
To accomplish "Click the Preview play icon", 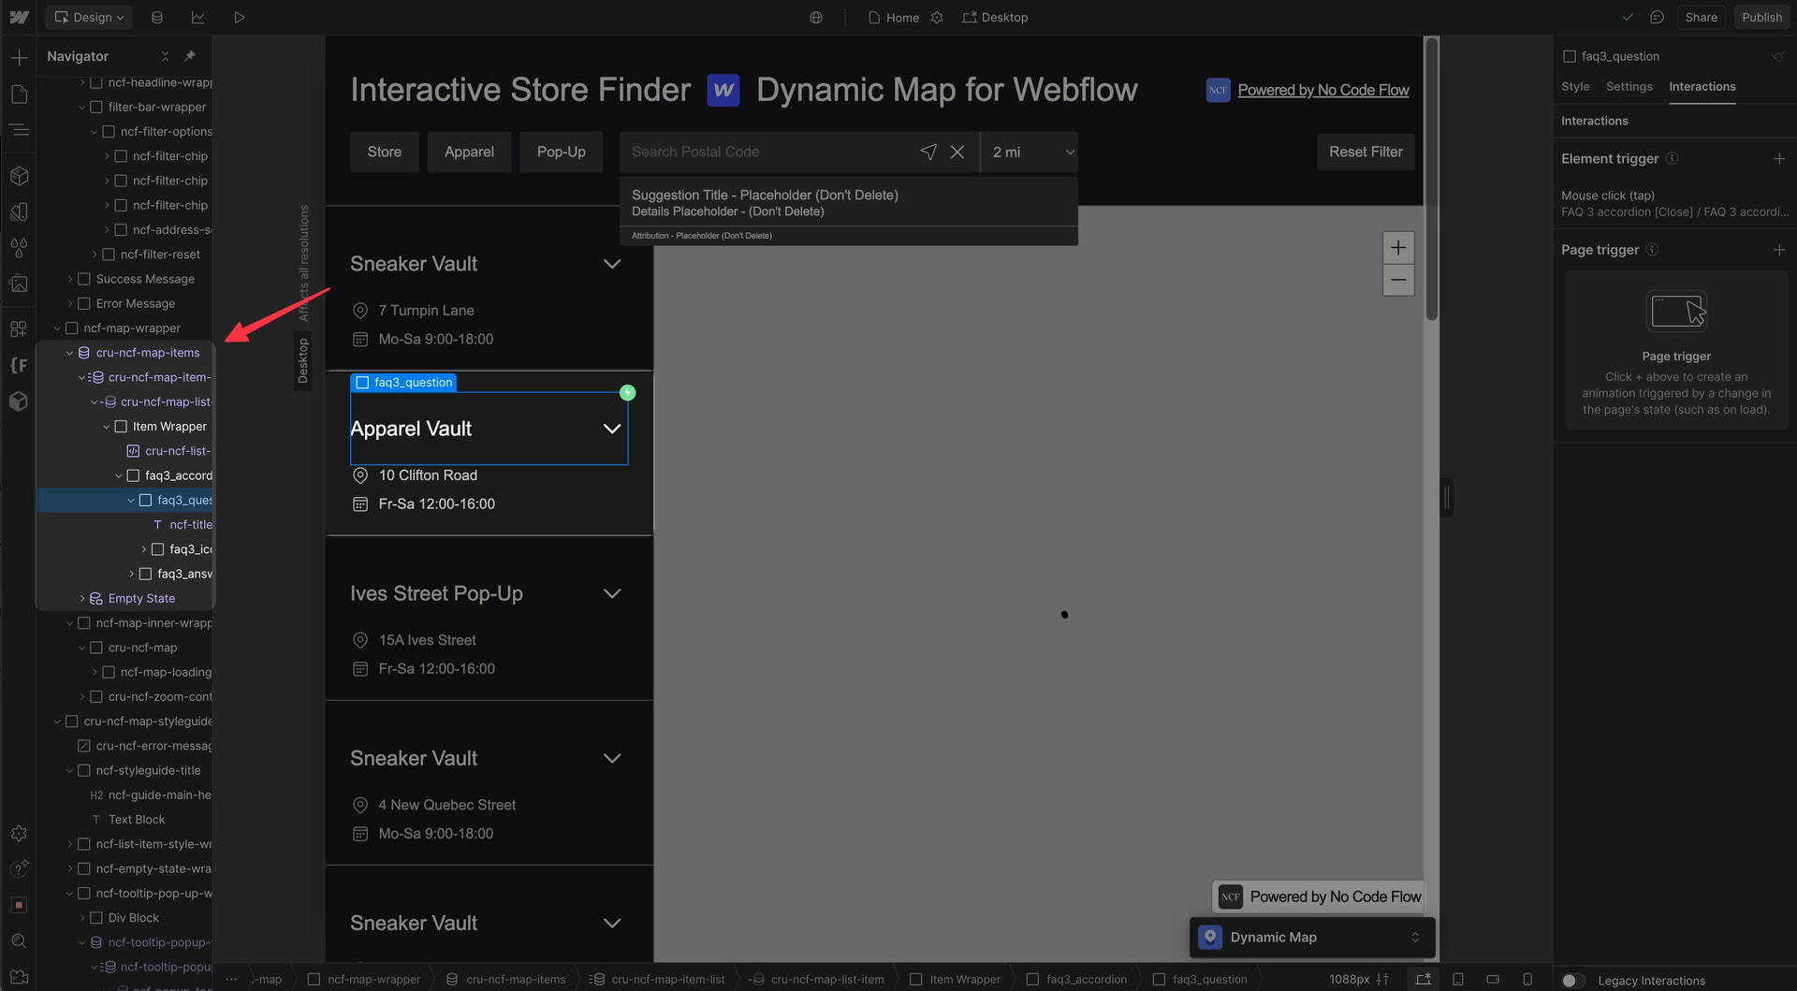I will tap(240, 17).
